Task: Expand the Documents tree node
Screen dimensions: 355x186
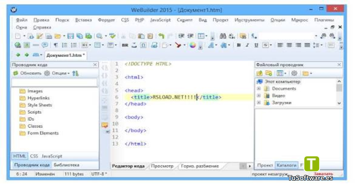Action: pos(259,89)
